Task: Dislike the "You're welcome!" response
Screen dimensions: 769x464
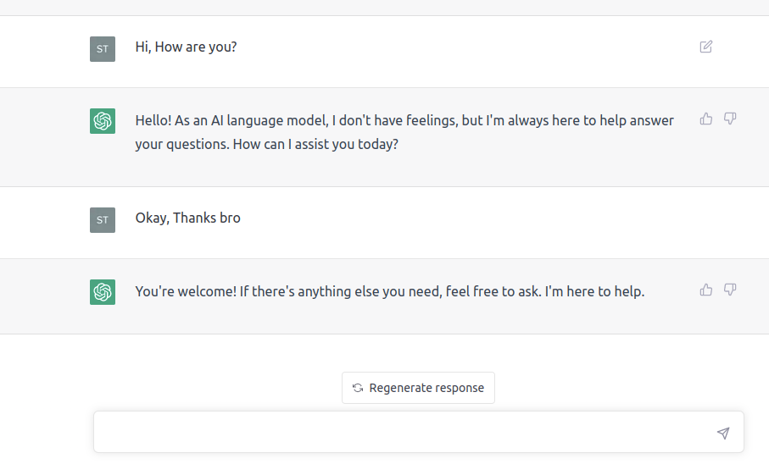Action: [730, 290]
